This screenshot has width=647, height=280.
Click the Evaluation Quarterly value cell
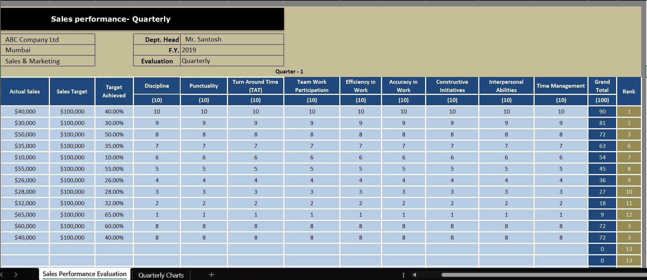click(x=232, y=61)
